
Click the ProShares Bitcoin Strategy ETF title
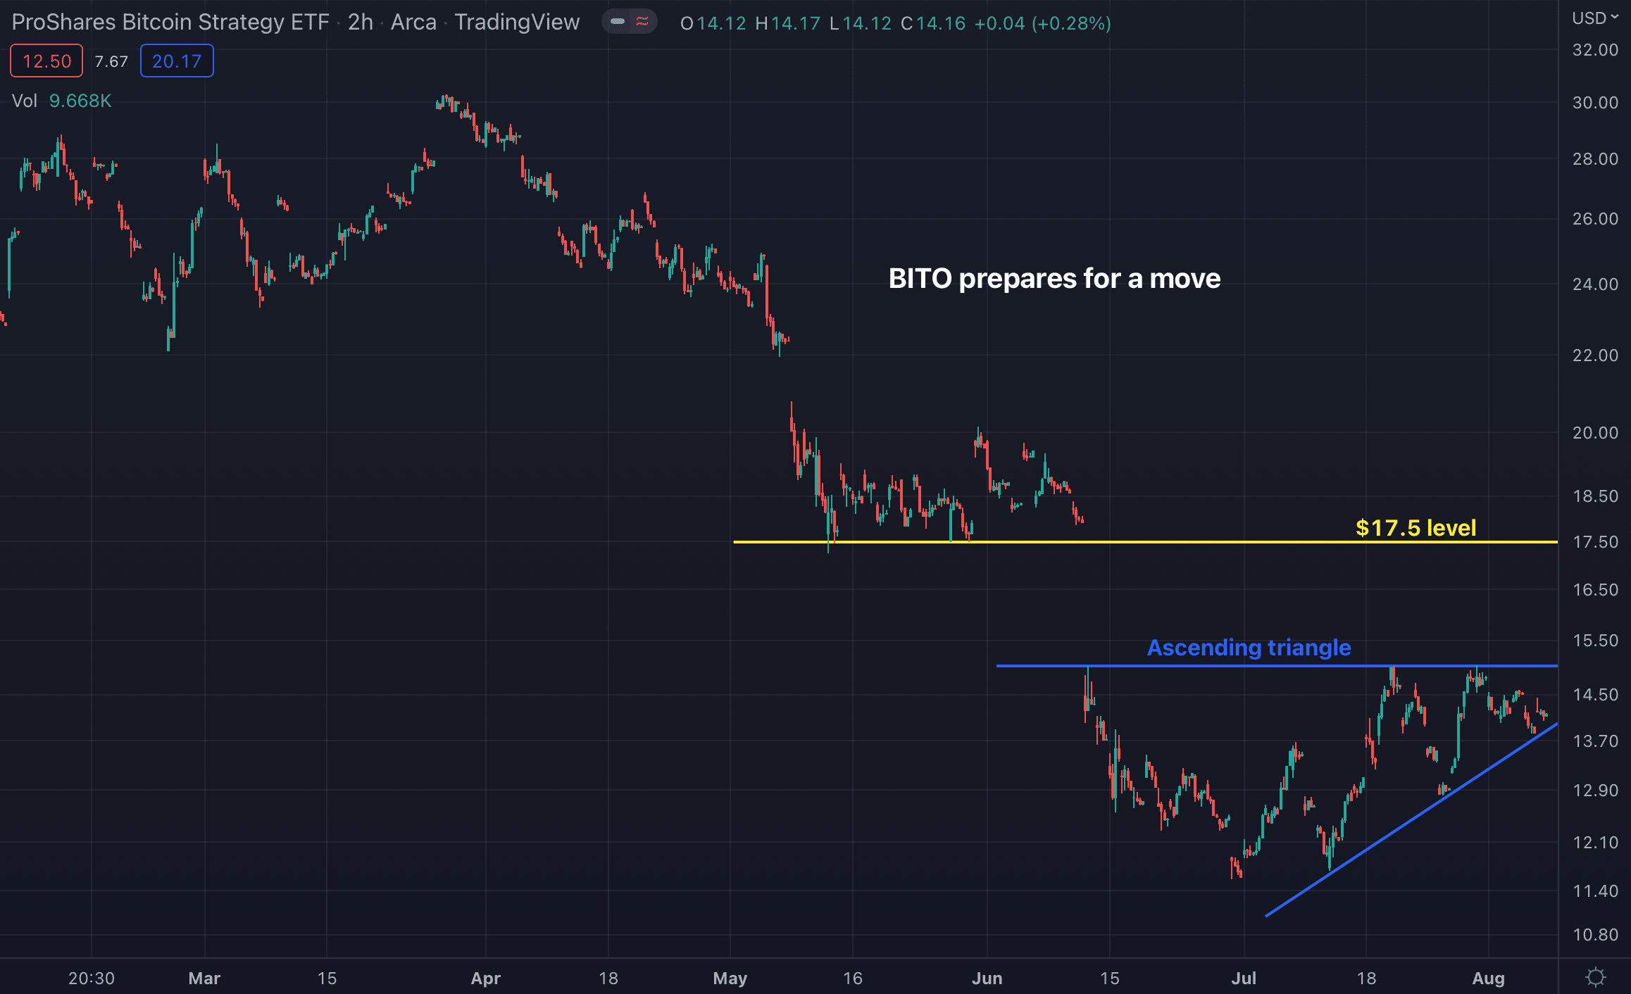[170, 23]
